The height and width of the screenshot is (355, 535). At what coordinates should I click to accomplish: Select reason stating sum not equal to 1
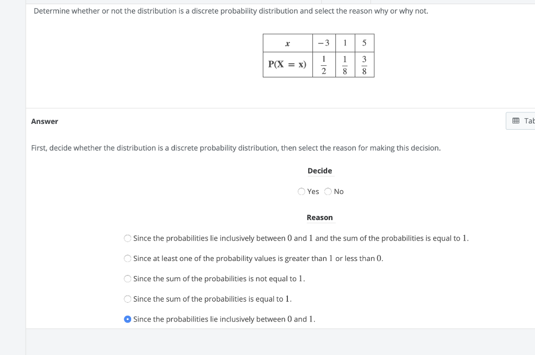click(x=127, y=279)
